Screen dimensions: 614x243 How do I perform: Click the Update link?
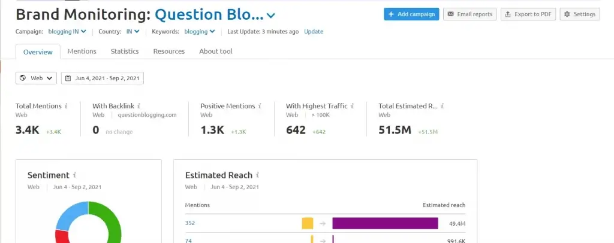tap(314, 31)
